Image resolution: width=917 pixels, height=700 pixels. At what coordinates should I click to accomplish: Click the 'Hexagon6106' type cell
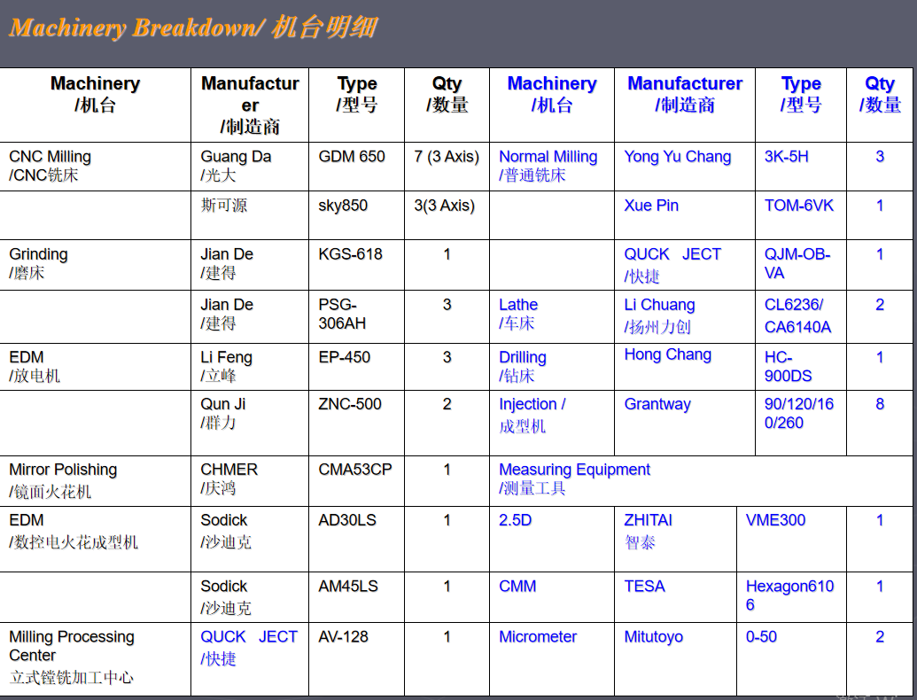(x=792, y=597)
